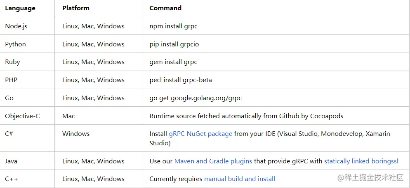Viewport: 410px width, 188px height.
Task: Click the gem install grpc command
Action: pos(173,62)
